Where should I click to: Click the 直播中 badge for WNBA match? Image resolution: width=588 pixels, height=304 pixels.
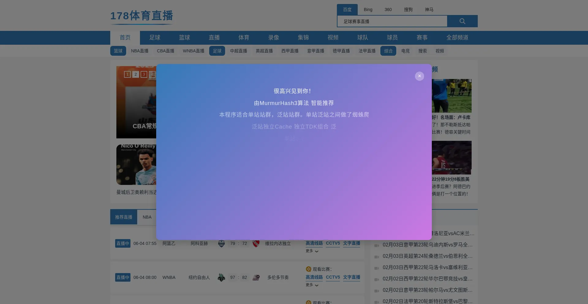click(123, 277)
